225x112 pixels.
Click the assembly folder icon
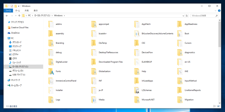point(51,34)
